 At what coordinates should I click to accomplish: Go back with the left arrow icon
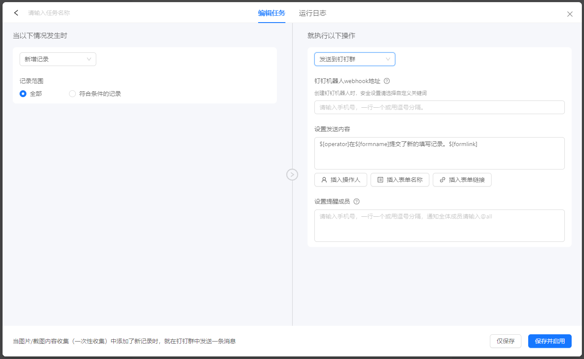tap(16, 13)
